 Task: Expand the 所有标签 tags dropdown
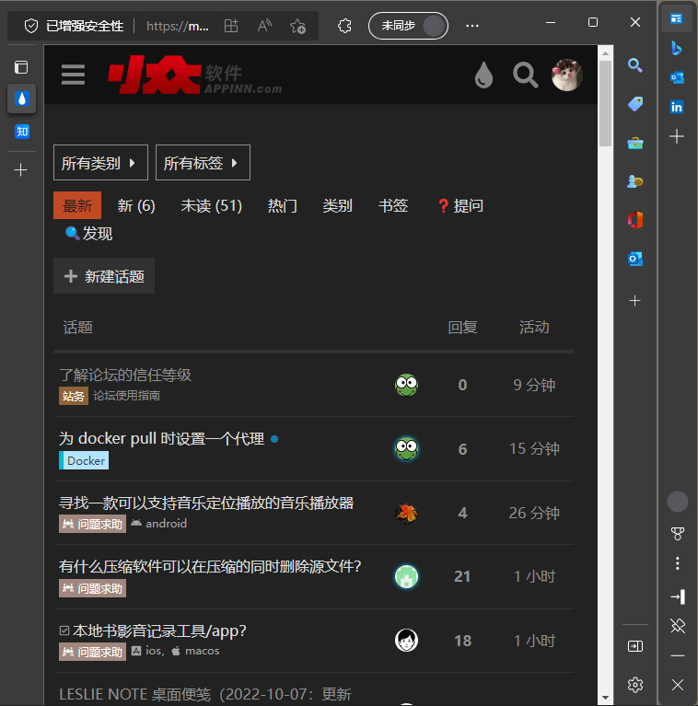(x=203, y=163)
